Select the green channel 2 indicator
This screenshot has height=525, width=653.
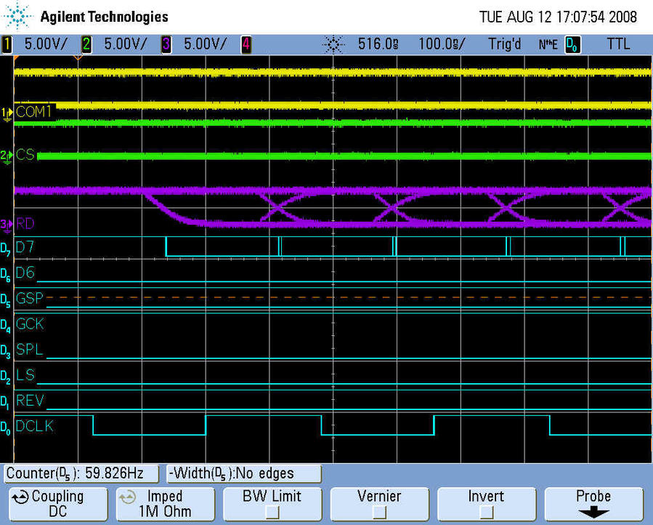(86, 44)
